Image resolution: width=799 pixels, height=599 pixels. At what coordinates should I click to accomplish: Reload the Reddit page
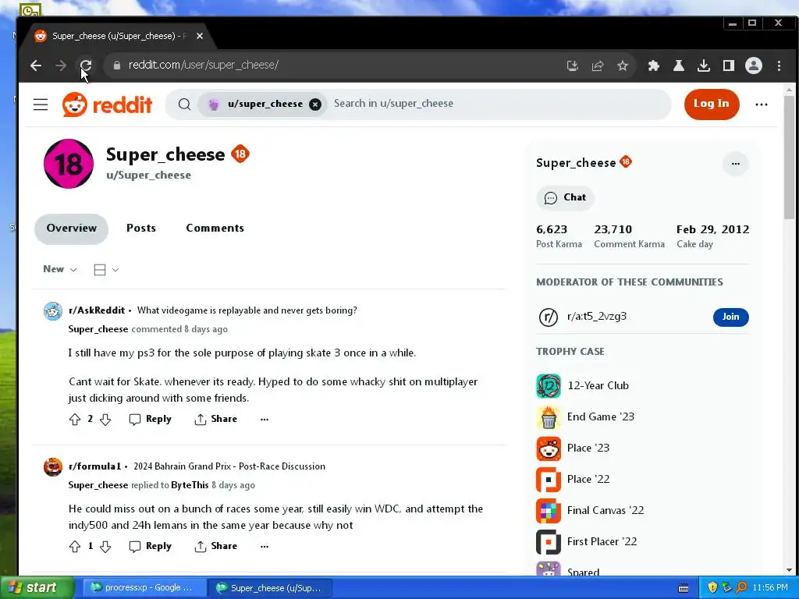[x=86, y=66]
